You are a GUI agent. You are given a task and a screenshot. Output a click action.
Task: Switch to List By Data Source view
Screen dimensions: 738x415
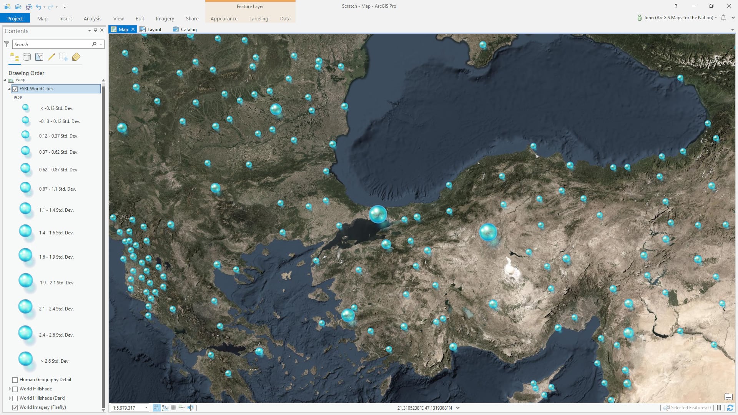pyautogui.click(x=27, y=57)
